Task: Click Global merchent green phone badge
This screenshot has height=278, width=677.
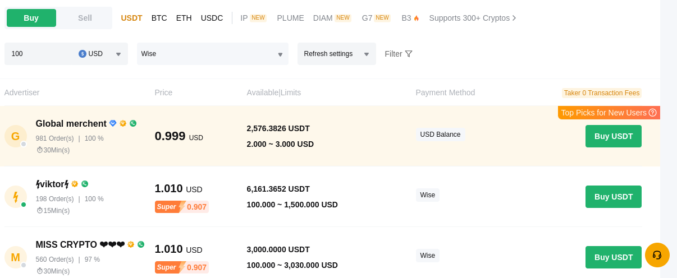Action: [133, 123]
